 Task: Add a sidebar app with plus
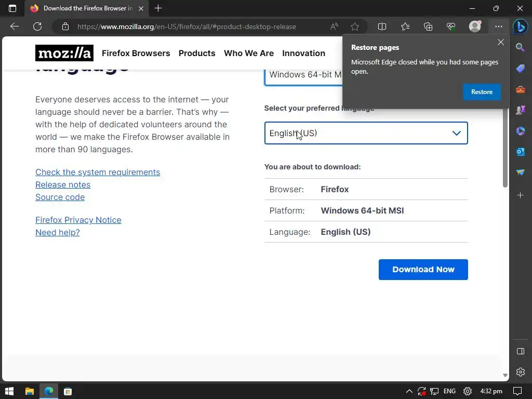[x=520, y=195]
